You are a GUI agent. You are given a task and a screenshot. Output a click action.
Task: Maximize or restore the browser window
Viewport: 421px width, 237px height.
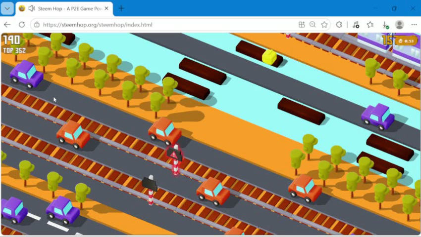point(394,8)
